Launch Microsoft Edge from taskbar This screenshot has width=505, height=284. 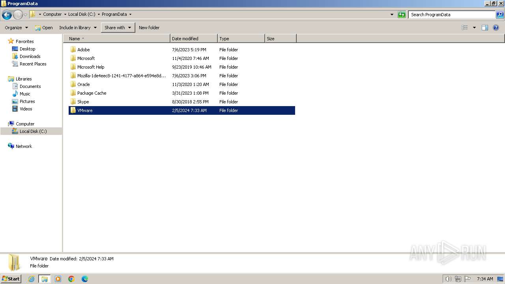pyautogui.click(x=85, y=279)
